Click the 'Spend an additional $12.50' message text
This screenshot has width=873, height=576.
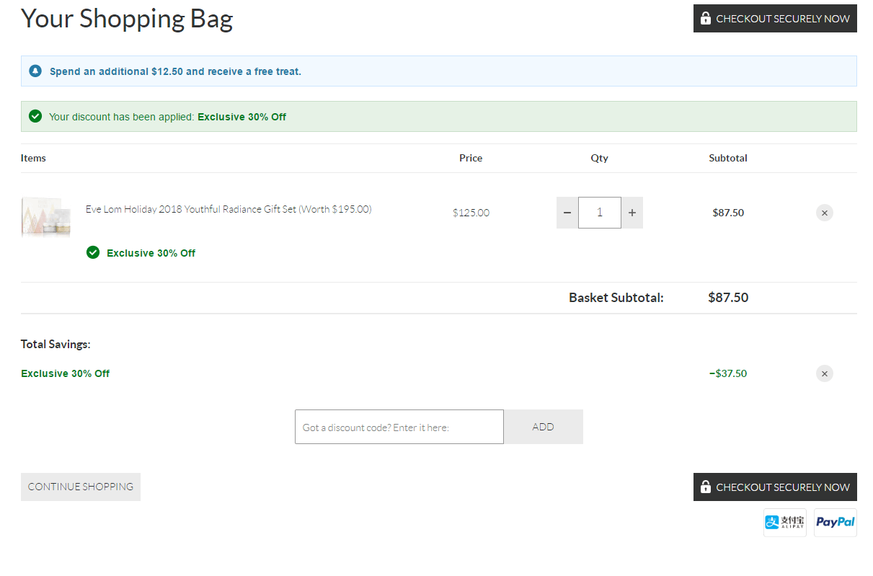coord(175,71)
